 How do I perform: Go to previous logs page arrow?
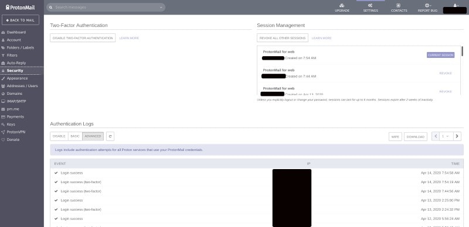[436, 136]
